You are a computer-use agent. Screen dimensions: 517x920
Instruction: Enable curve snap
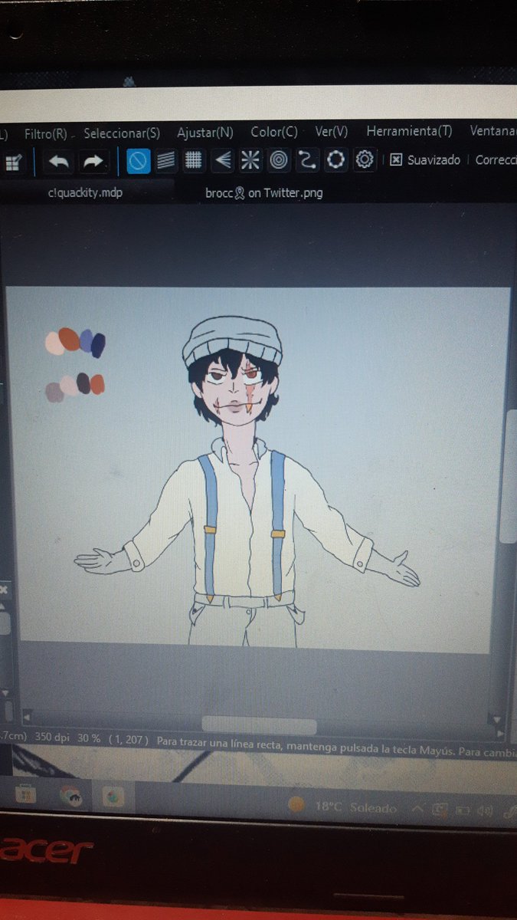click(307, 160)
